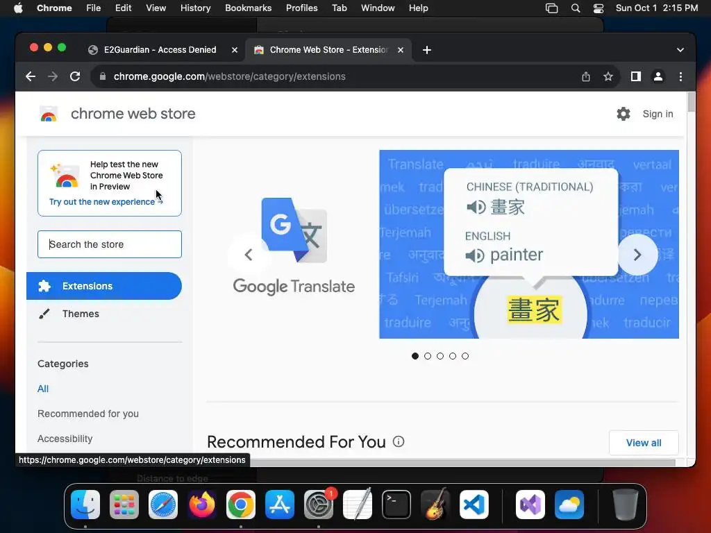The width and height of the screenshot is (711, 533).
Task: Click Try out the new experience link
Action: tap(106, 202)
